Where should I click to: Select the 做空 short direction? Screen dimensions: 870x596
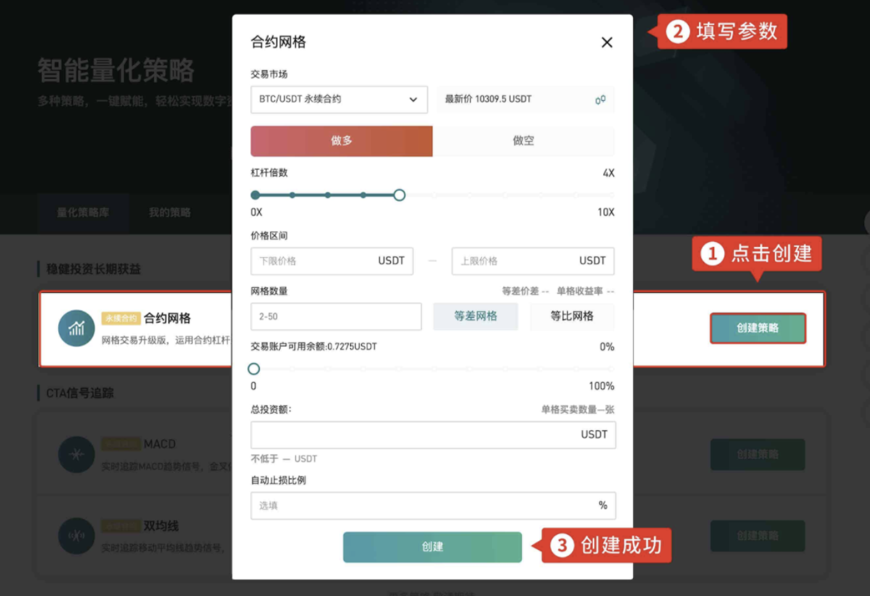click(523, 141)
